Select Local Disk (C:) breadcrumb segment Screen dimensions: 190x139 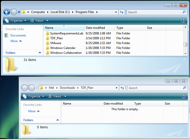click(60, 12)
